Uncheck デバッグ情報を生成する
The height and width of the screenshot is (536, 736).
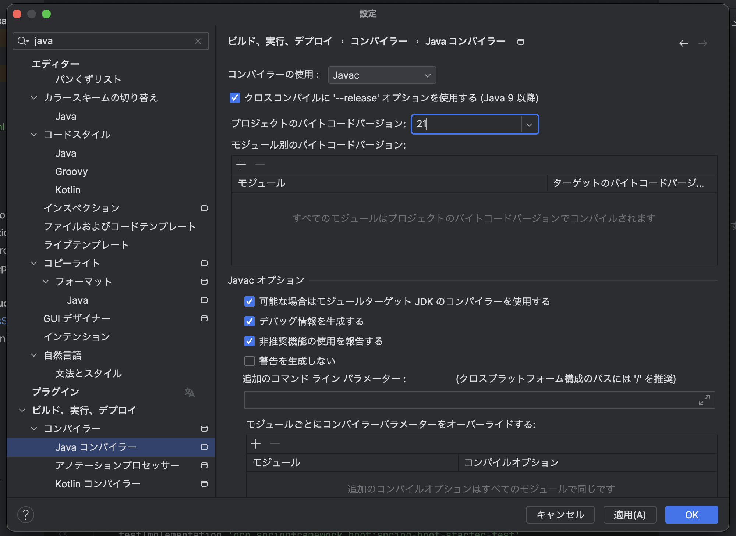[249, 321]
